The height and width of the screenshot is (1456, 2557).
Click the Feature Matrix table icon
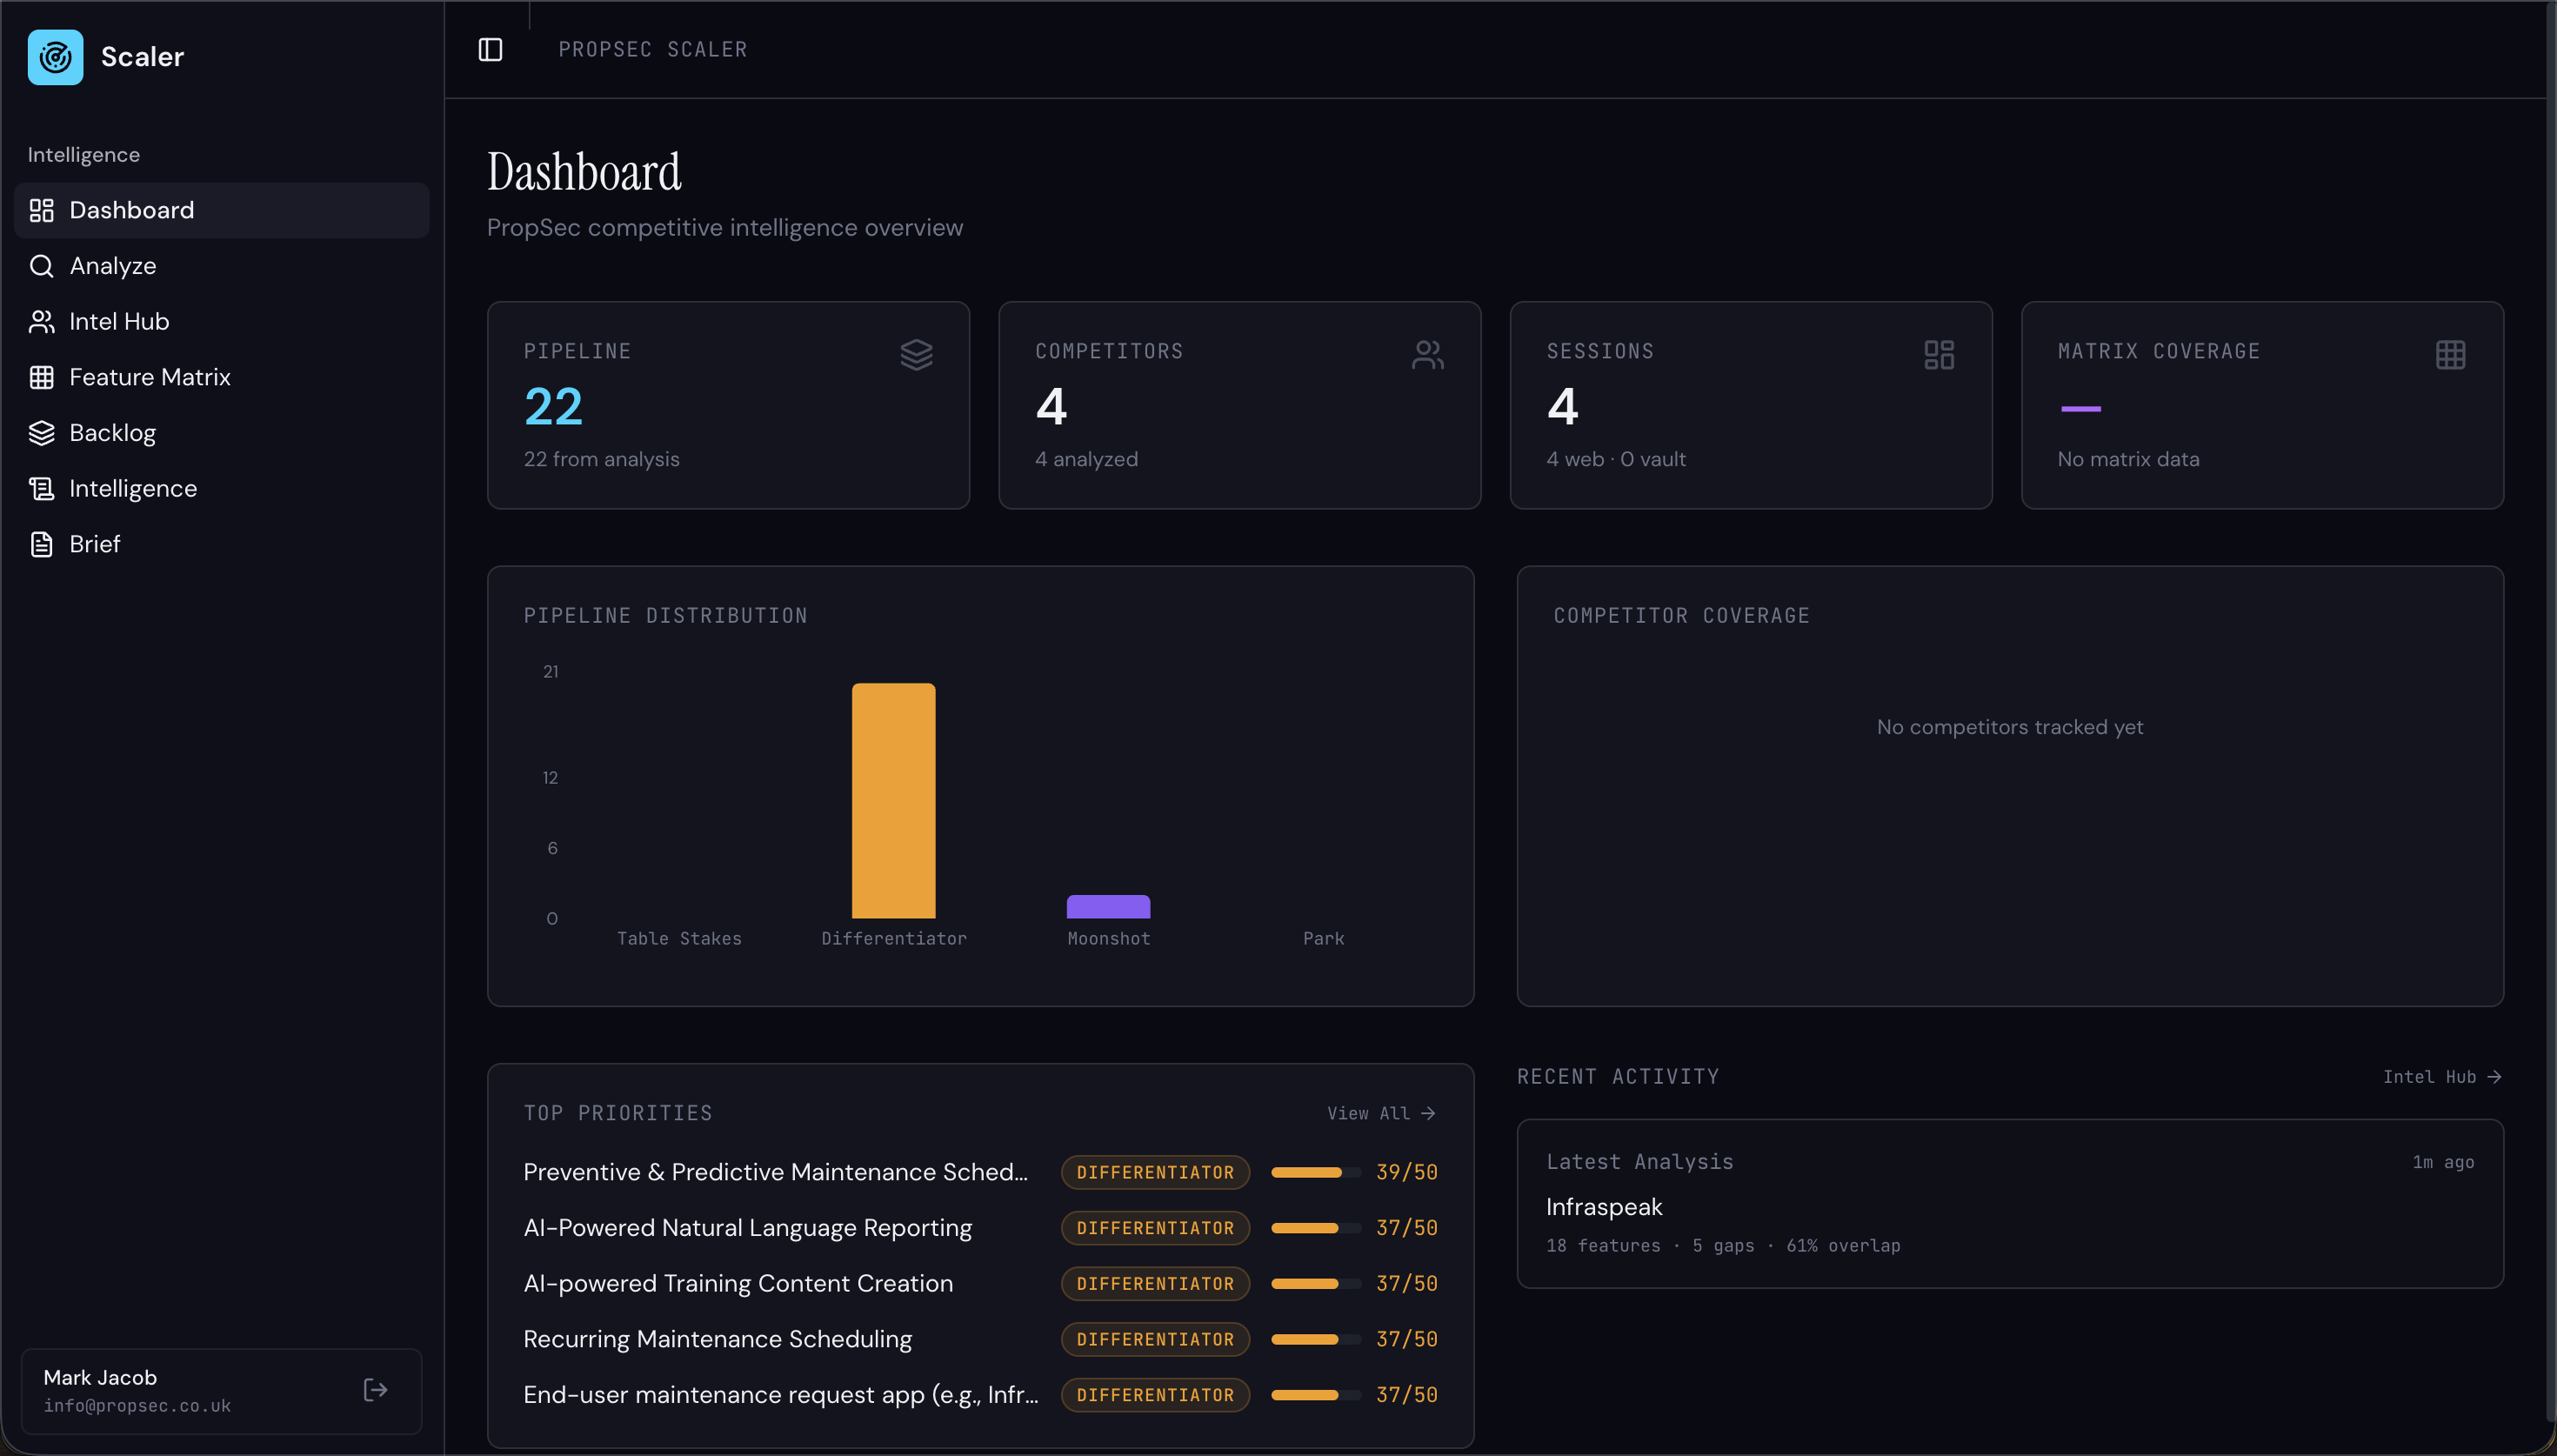click(41, 377)
